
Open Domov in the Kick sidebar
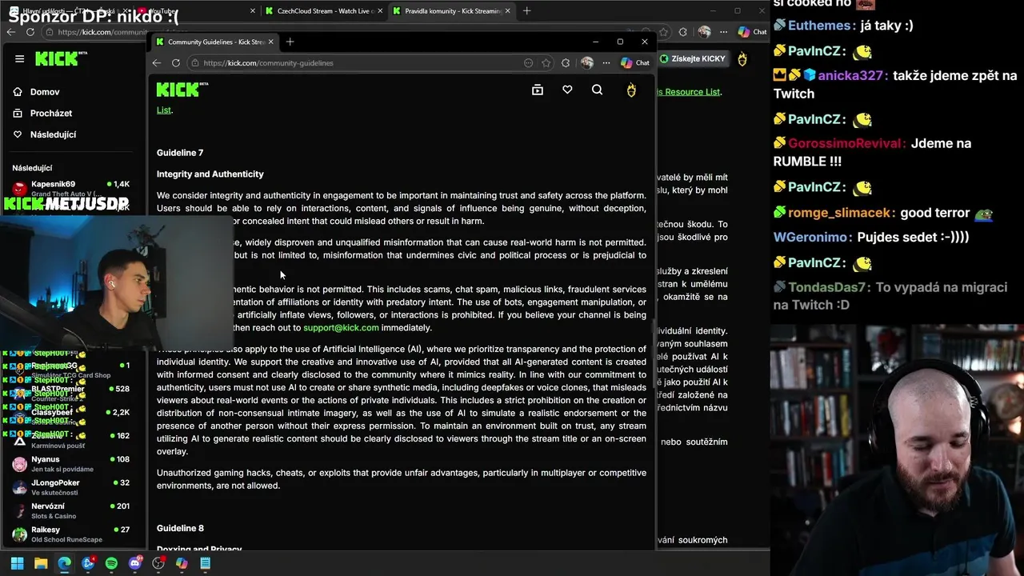point(38,92)
